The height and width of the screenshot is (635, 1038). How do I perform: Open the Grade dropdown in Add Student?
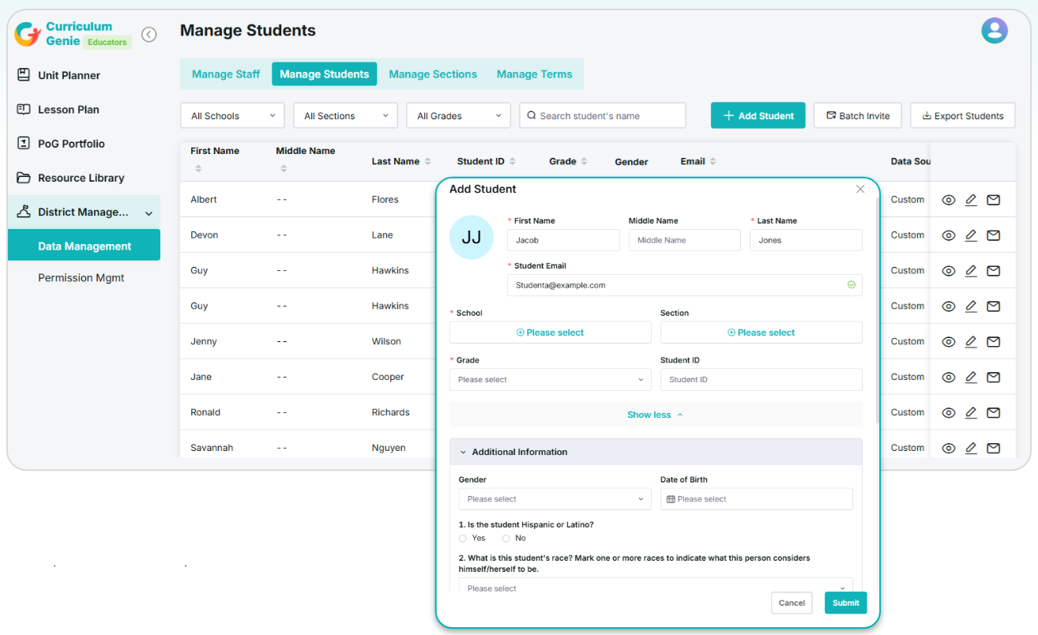[x=551, y=380]
